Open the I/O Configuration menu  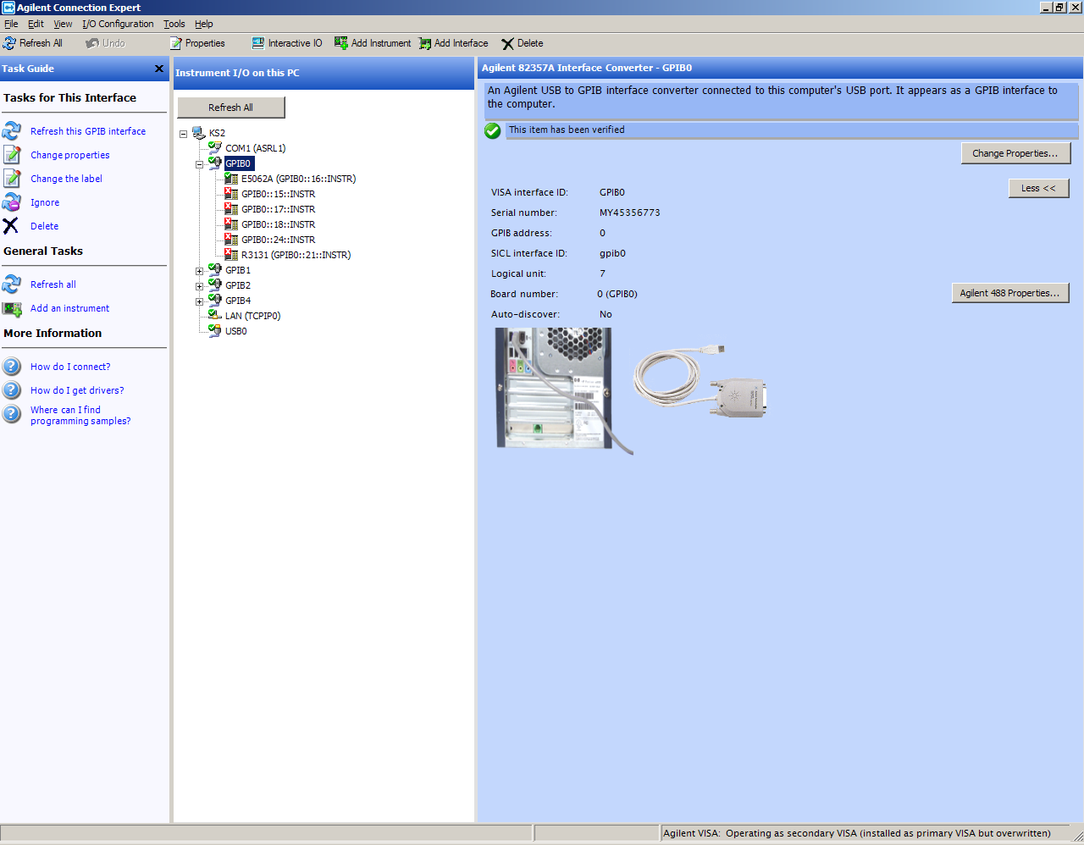[118, 24]
